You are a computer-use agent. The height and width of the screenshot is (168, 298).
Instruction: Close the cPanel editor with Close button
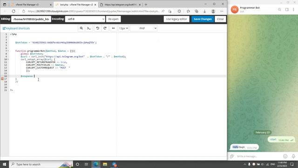click(220, 19)
